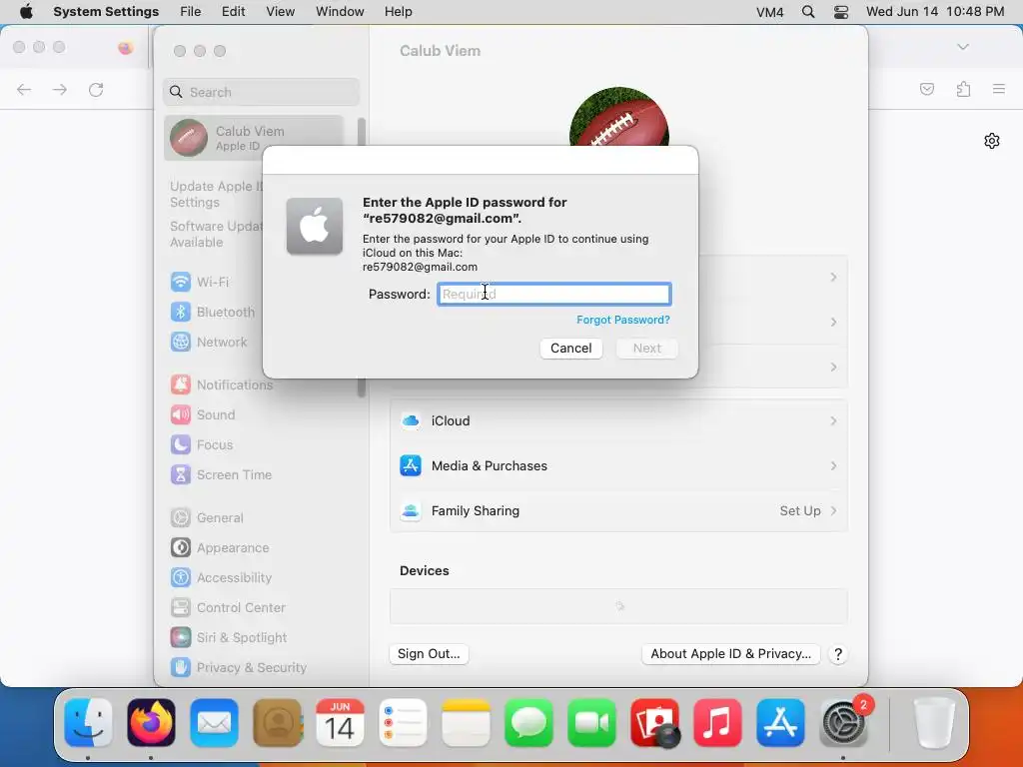Click the date and time in menu bar
The height and width of the screenshot is (767, 1023).
tap(935, 12)
